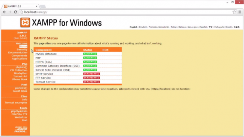Switch language to Francais
Viewport: 244px width, 137px height.
(153, 27)
